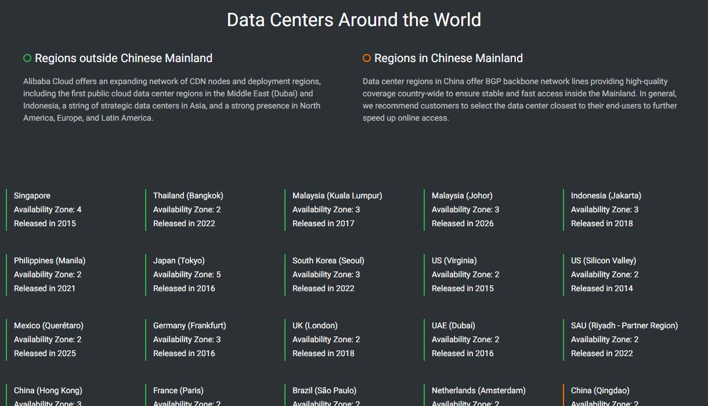Click the Mexico (Querétaro) region name
The image size is (708, 406).
[49, 325]
